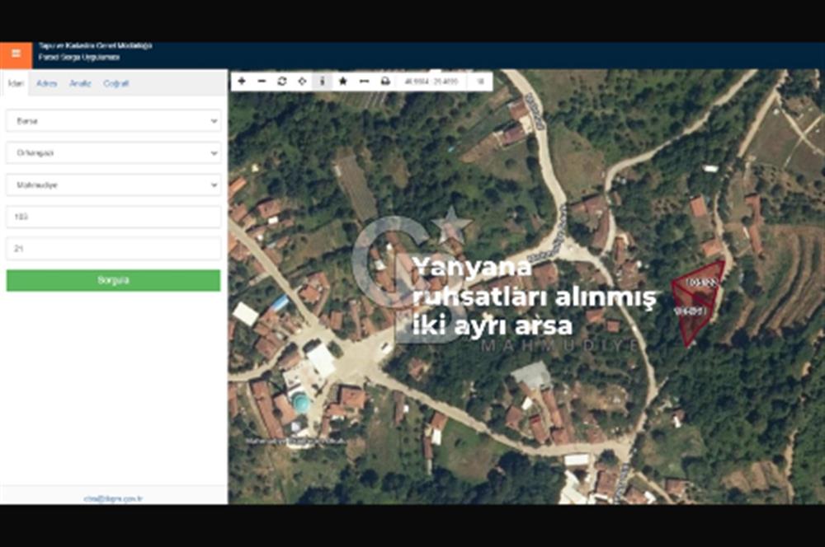Expand the Orhangazi district dropdown
Viewport: 825px width, 547px height.
[113, 153]
